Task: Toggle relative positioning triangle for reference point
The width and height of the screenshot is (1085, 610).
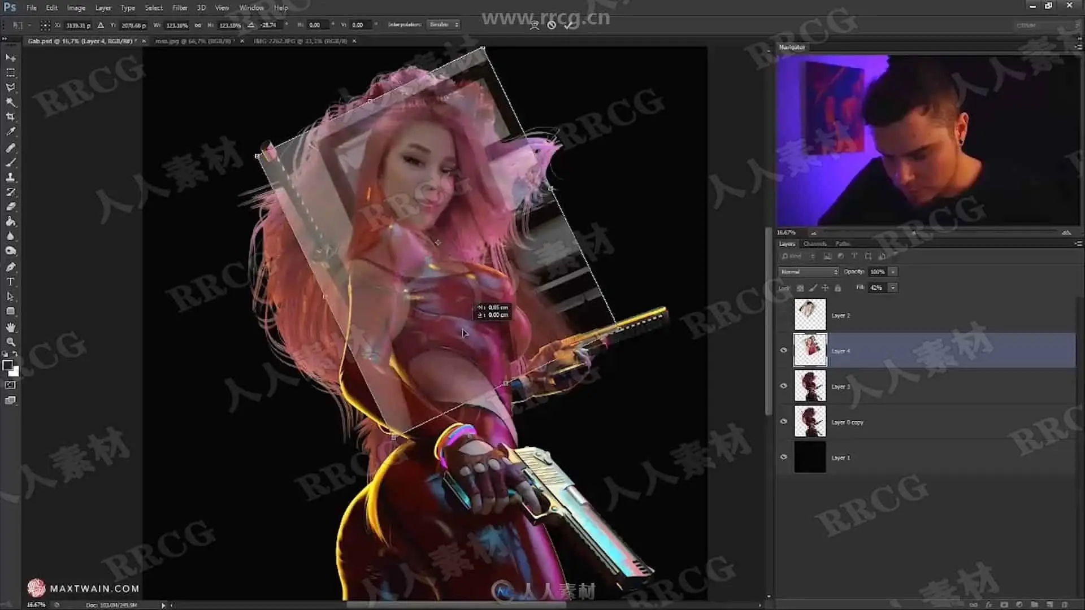Action: 101,25
